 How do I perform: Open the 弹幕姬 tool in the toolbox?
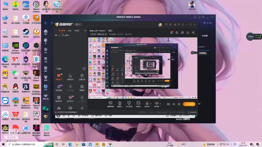[x=82, y=88]
